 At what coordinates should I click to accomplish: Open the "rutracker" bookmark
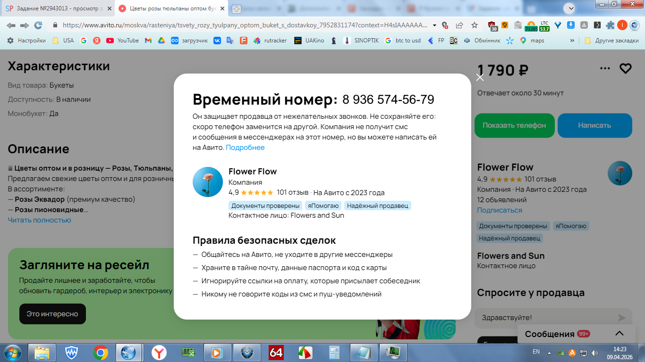pos(270,41)
